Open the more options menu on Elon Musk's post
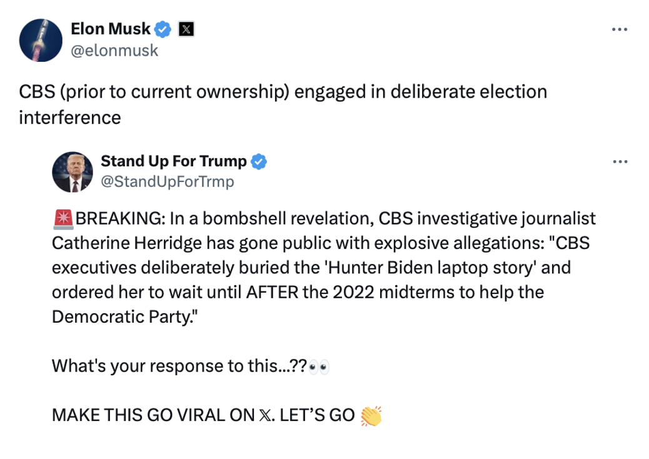The image size is (649, 459). pyautogui.click(x=619, y=29)
